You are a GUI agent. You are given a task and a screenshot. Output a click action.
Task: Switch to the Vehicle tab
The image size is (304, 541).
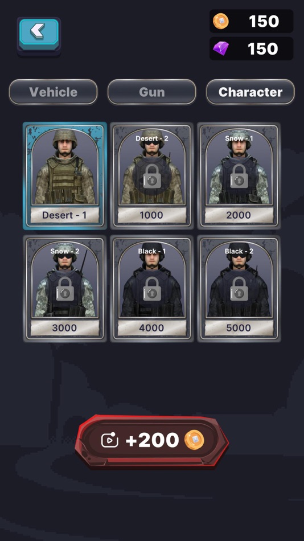pyautogui.click(x=53, y=92)
